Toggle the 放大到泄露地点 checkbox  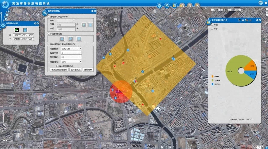click(57, 66)
